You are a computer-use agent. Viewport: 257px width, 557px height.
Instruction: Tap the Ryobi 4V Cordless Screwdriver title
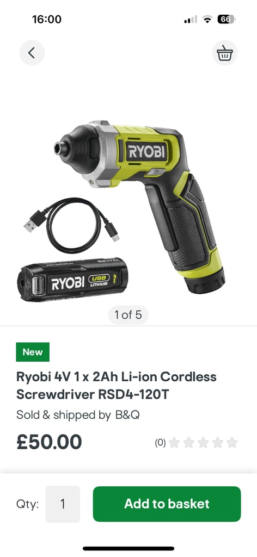point(116,386)
